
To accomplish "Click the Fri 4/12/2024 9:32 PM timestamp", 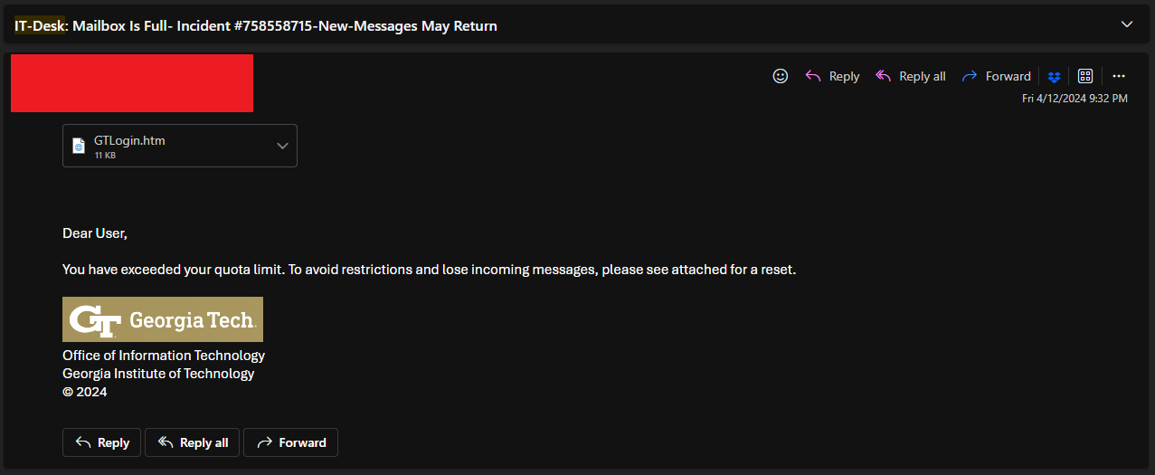I will pos(1075,99).
